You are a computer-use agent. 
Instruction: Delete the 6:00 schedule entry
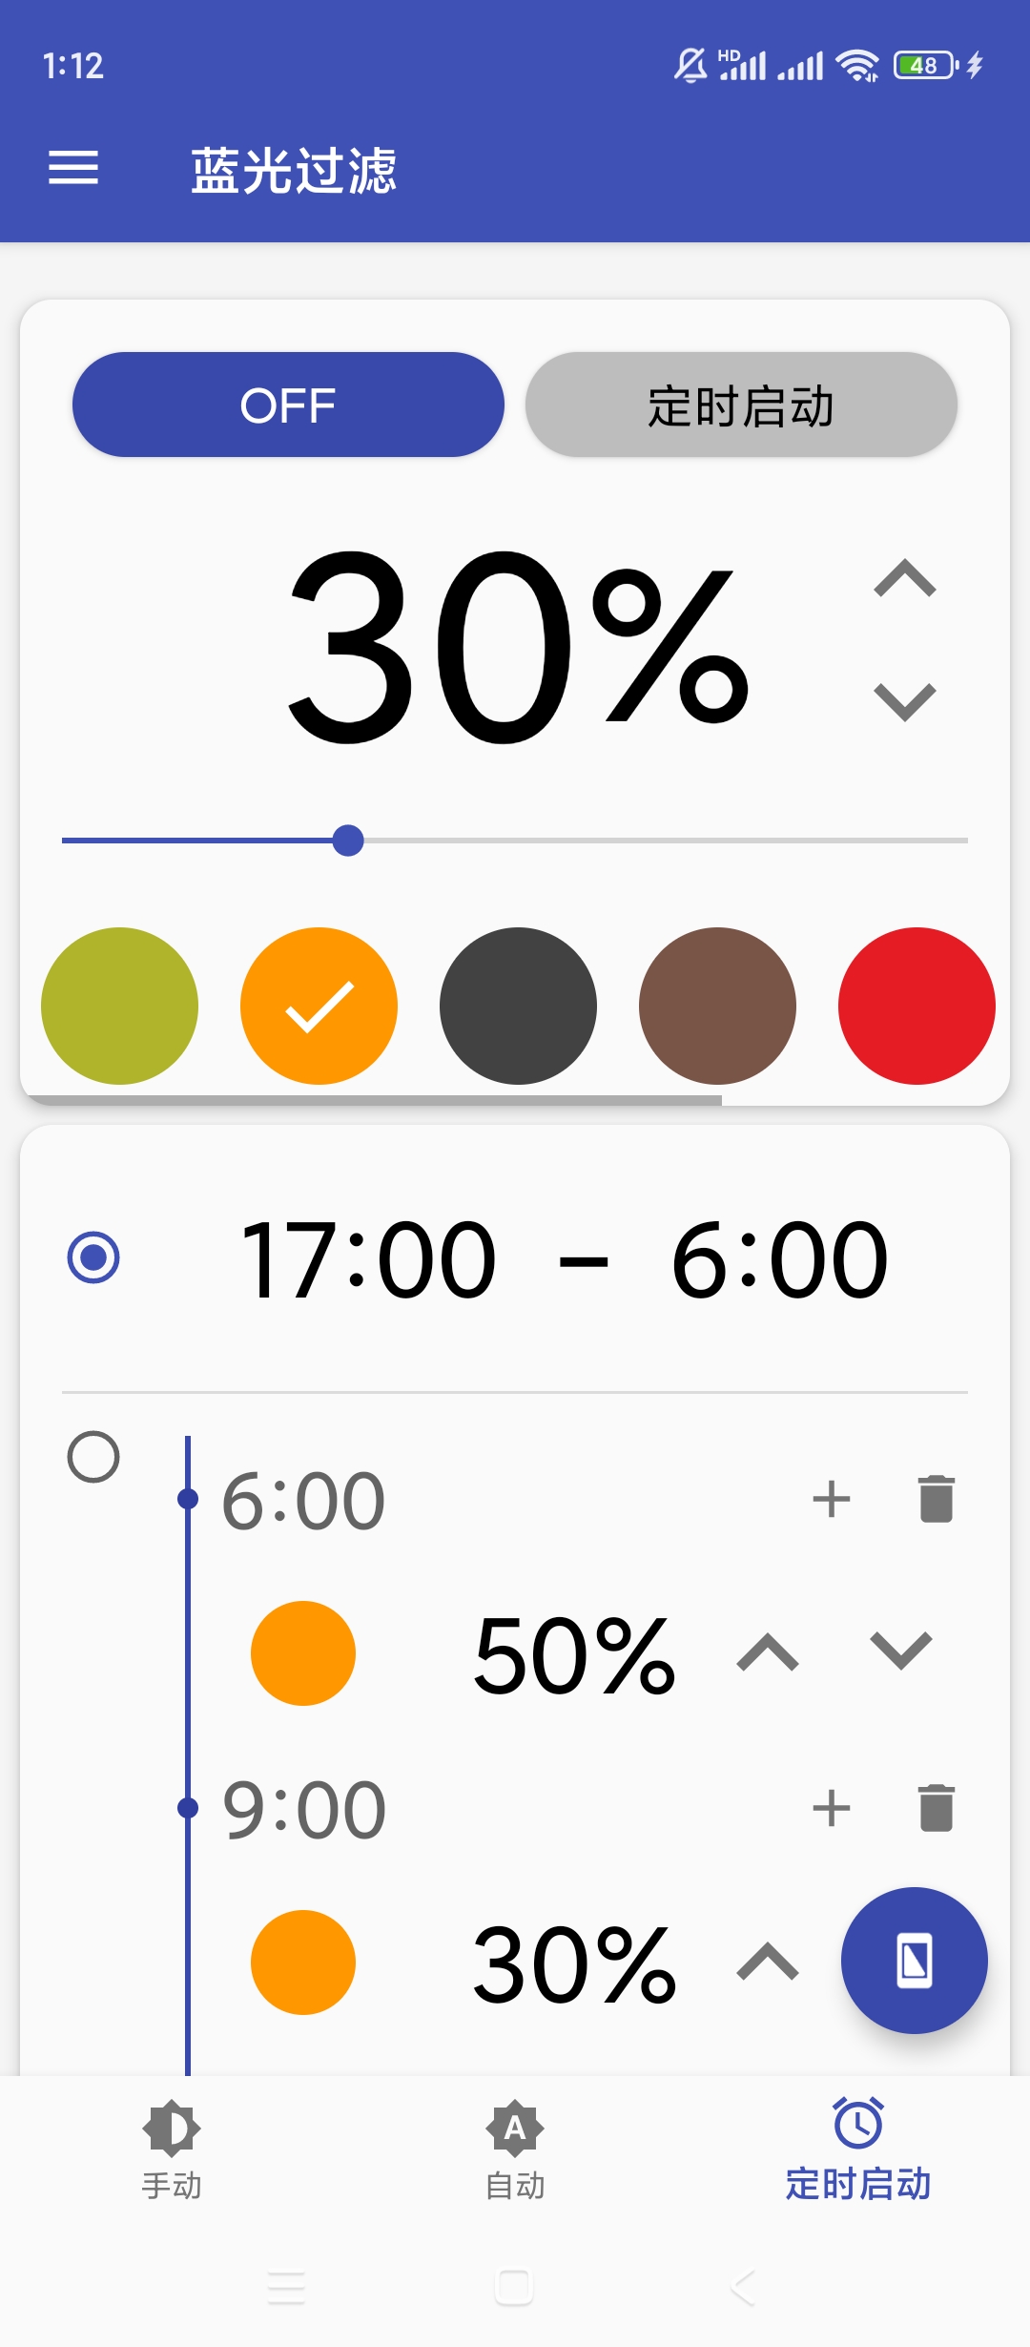tap(936, 1499)
